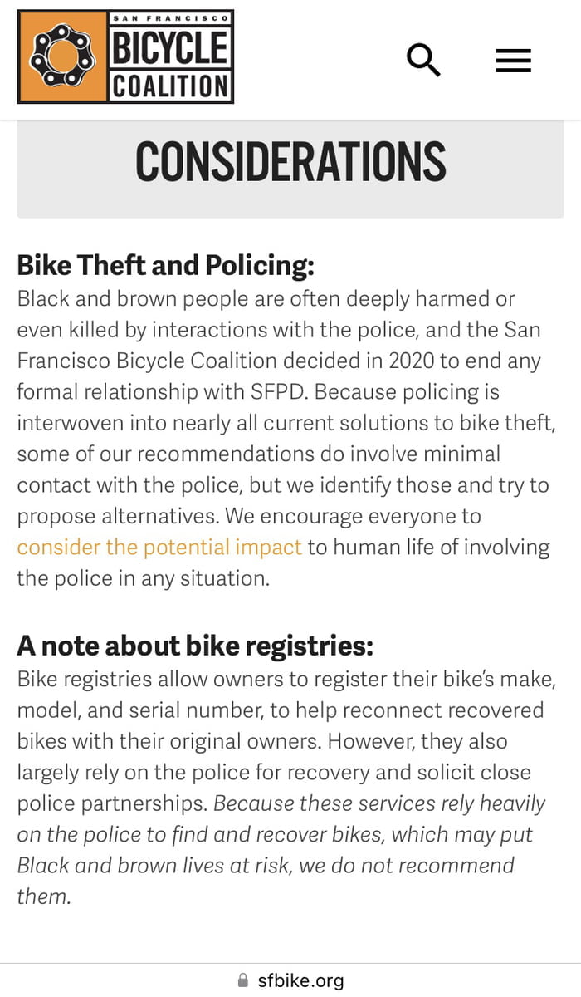This screenshot has width=581, height=997.
Task: Click the "Bike Theft and Policing:" heading
Action: (x=166, y=266)
